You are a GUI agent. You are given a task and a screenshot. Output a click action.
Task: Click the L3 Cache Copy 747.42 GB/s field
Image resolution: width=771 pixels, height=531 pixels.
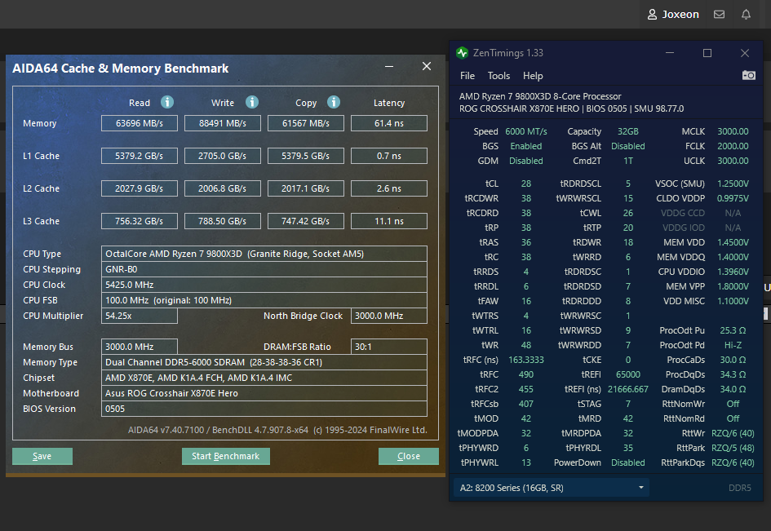tap(305, 221)
